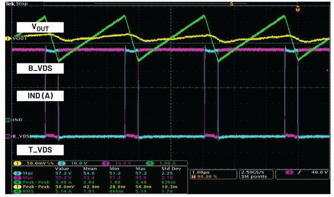Click the magenta trigger source 3 badge

coord(289,172)
